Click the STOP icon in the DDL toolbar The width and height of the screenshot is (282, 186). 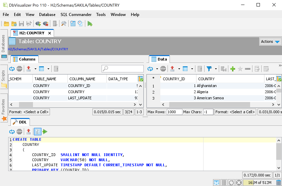19,132
